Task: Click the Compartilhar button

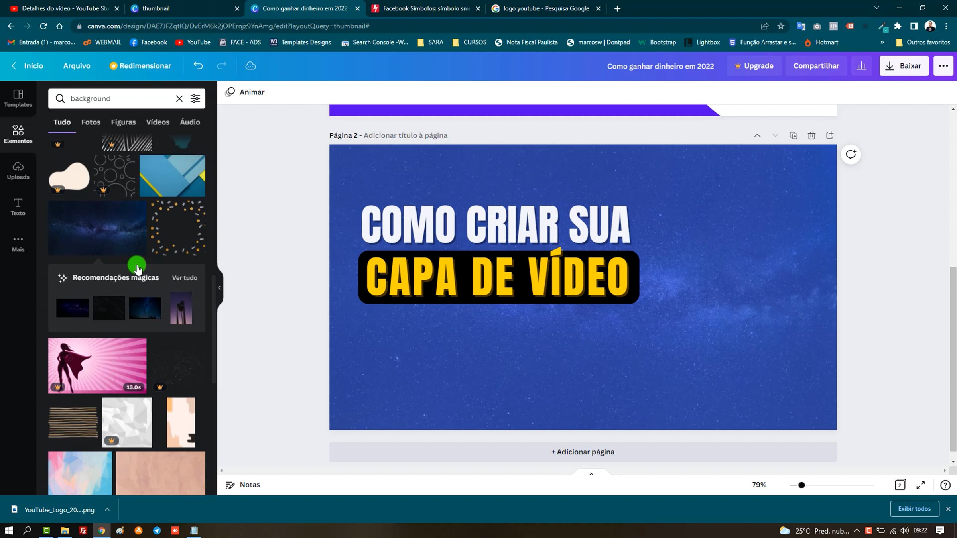Action: 816,66
